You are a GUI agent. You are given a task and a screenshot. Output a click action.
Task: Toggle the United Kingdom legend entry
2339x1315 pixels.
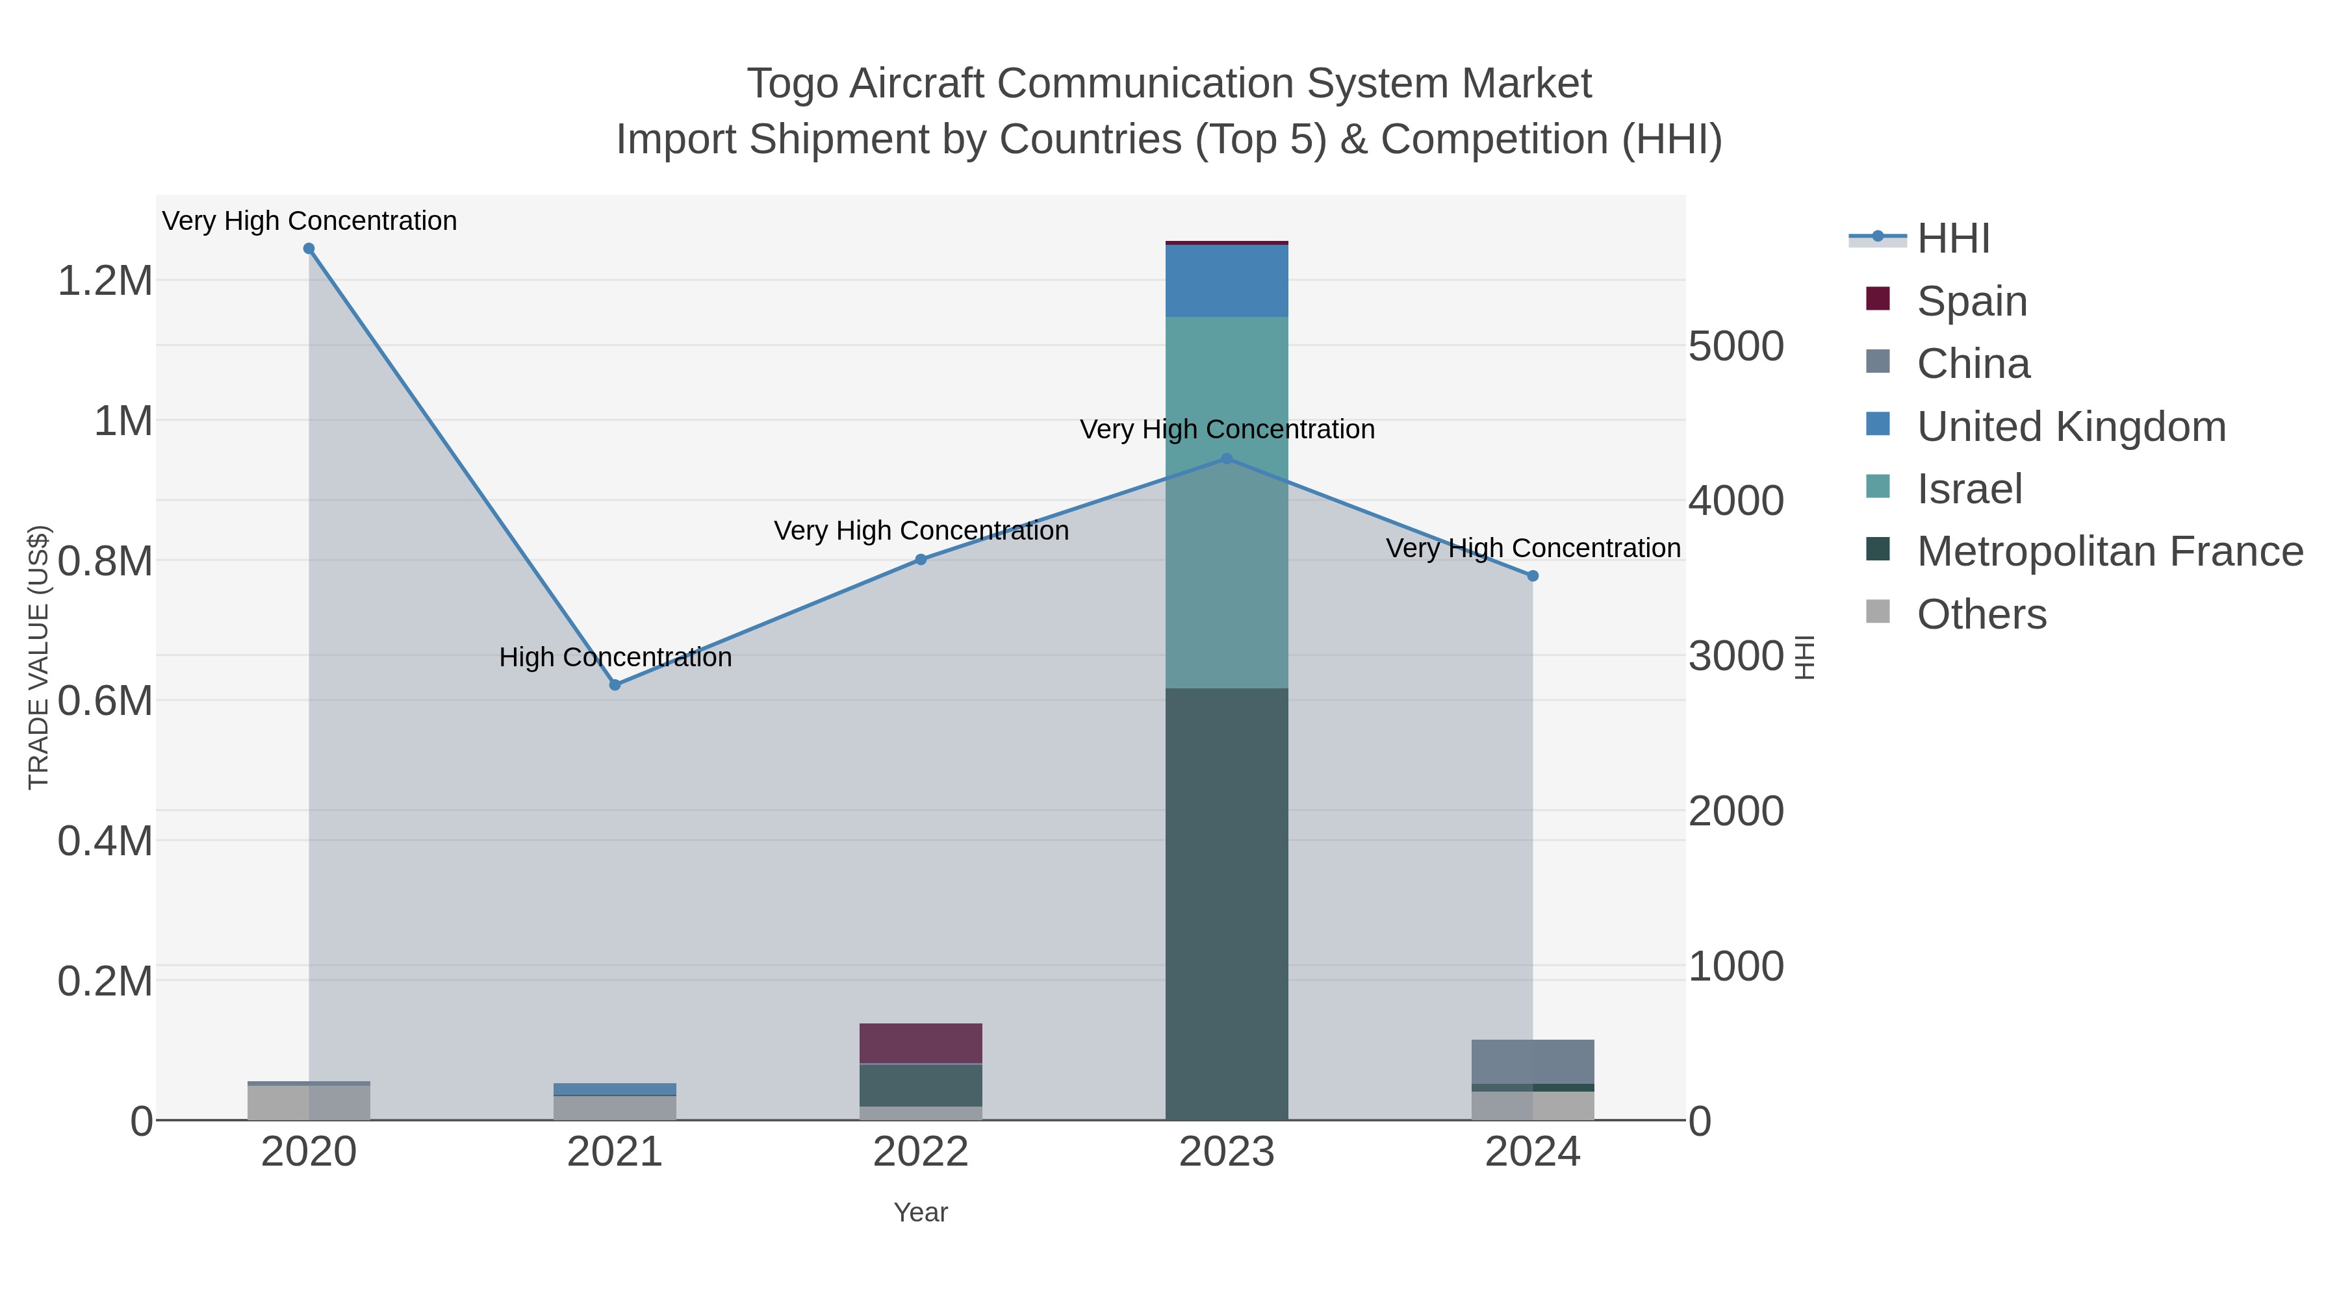[2046, 425]
